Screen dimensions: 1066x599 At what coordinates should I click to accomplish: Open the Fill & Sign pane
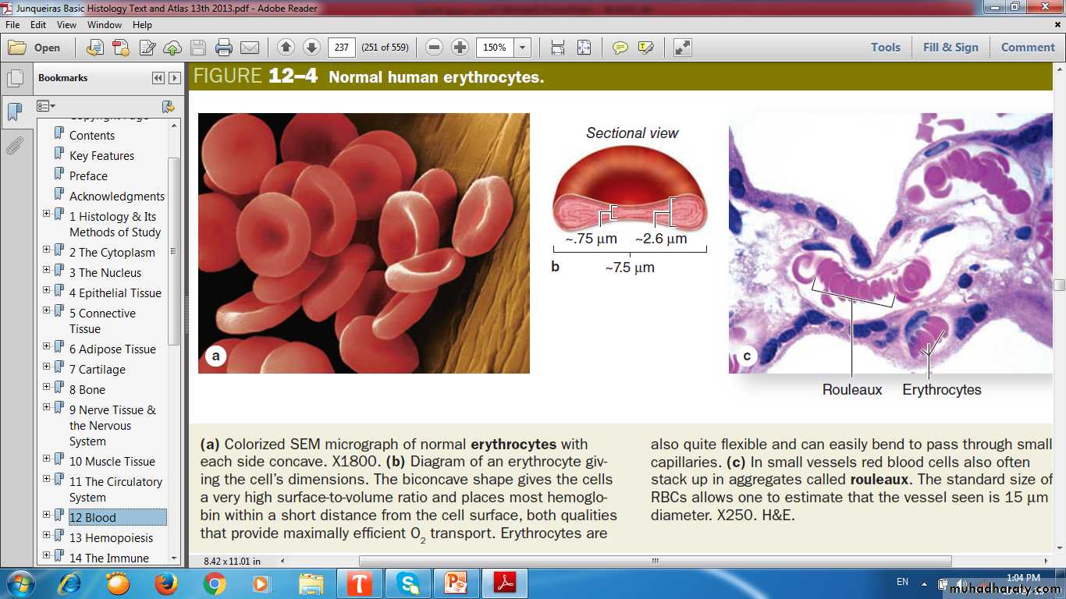coord(950,48)
